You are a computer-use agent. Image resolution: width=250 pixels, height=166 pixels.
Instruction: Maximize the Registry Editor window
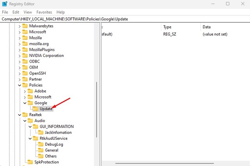tap(228, 4)
